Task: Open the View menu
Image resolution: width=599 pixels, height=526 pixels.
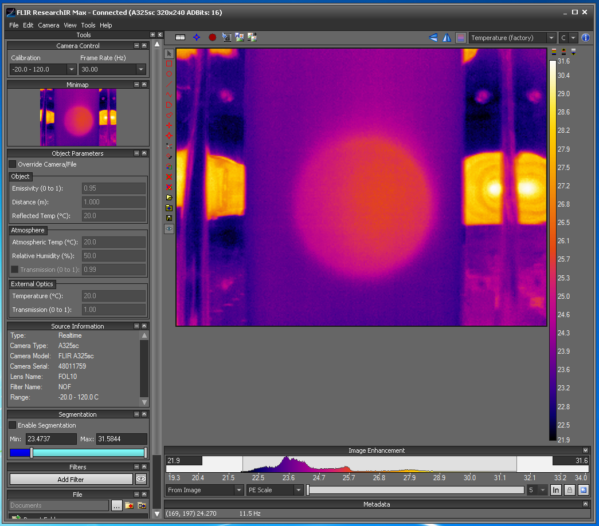Action: tap(70, 25)
